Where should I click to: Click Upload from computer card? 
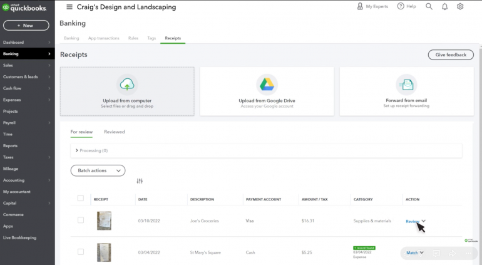(x=127, y=91)
